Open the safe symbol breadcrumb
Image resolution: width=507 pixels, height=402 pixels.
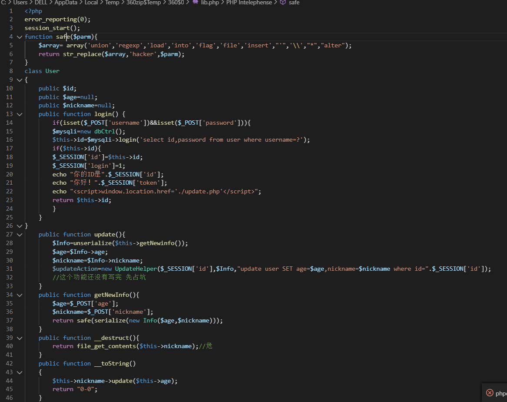294,2
